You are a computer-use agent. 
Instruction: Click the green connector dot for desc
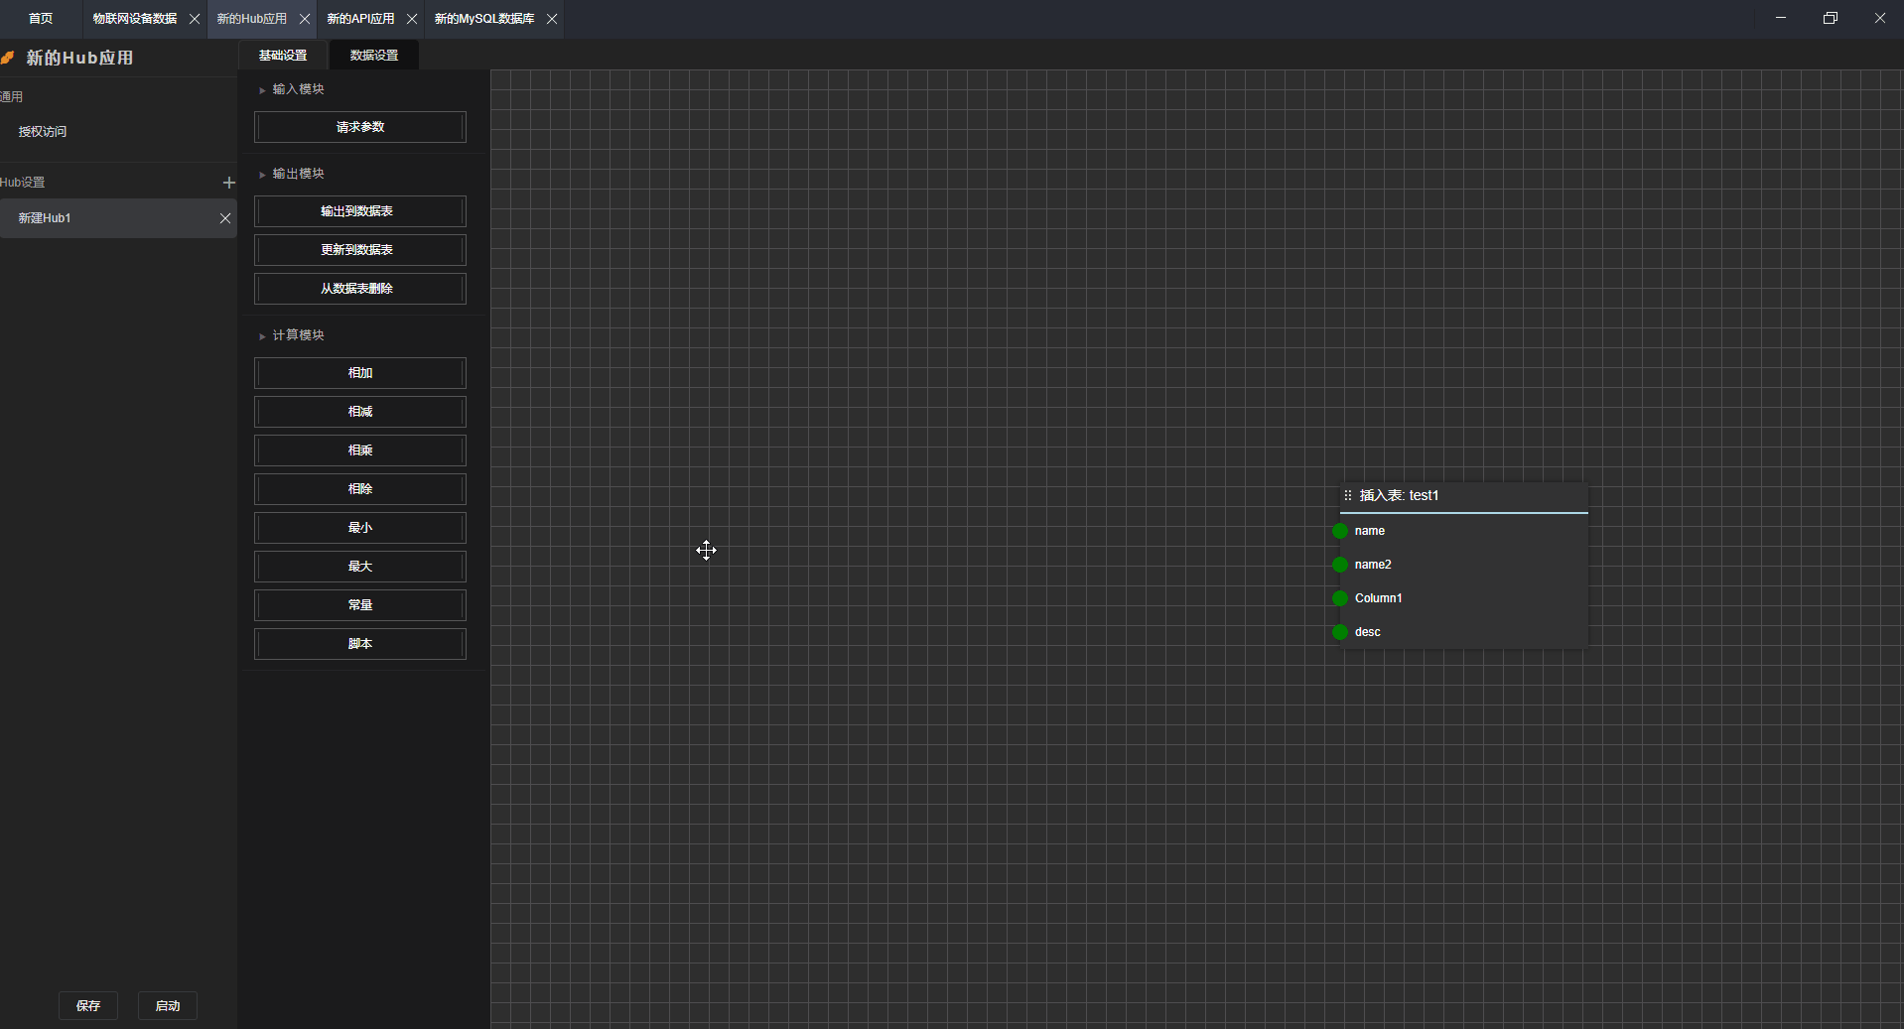1340,632
